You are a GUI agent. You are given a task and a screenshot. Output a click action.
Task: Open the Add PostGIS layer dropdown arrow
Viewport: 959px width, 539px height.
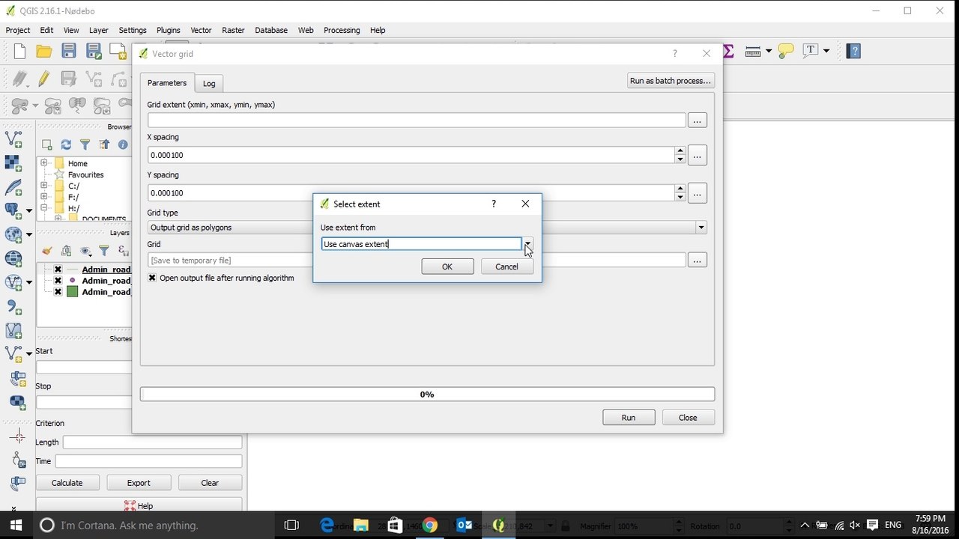(x=29, y=210)
